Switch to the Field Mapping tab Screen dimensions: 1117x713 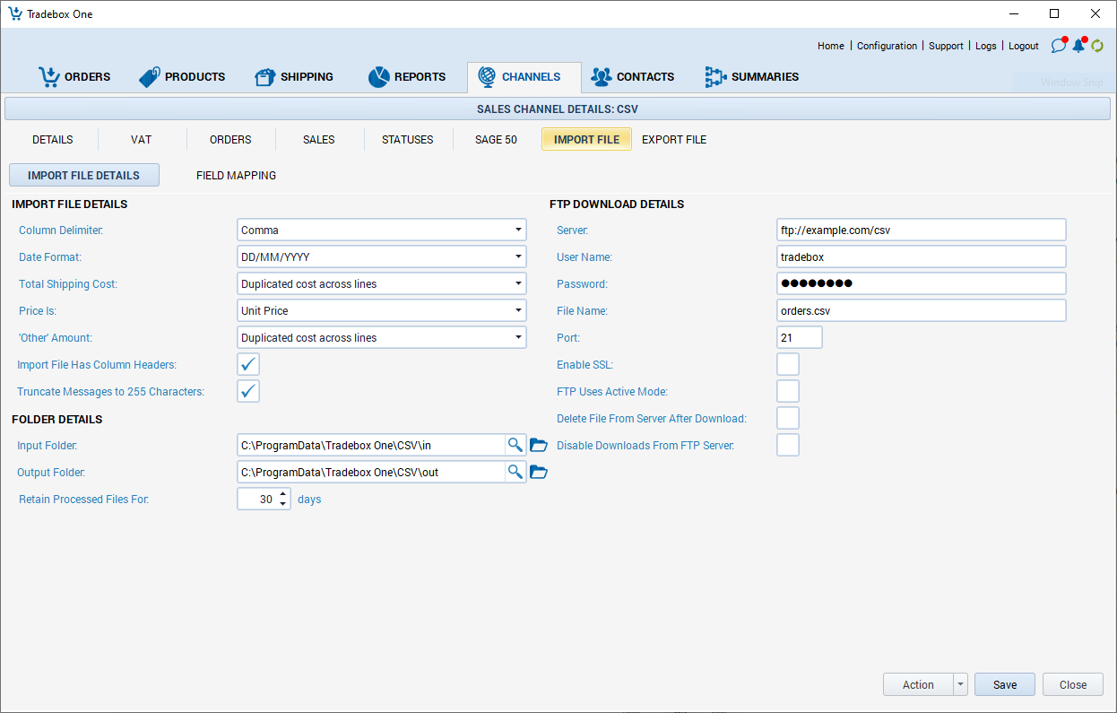pos(236,175)
